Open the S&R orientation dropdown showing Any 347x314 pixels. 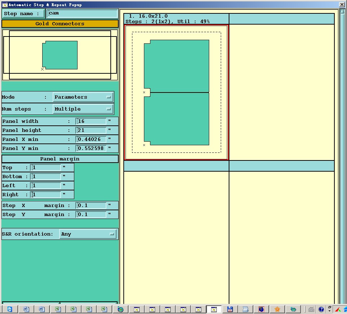88,234
